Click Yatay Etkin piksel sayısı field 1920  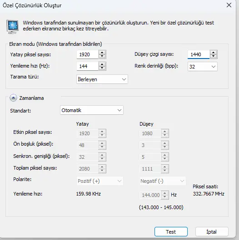coord(87,133)
